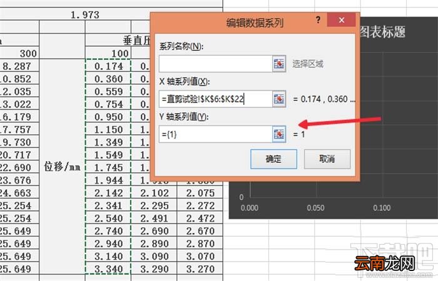
Task: Focus the X 轴系列值 input field
Action: [x=216, y=99]
